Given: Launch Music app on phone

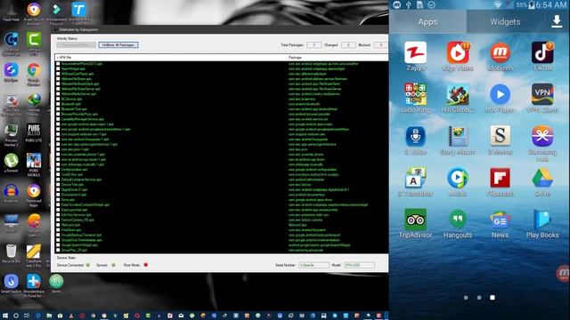Looking at the screenshot, I should point(458,178).
